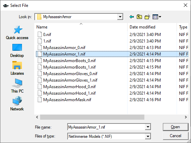Screen dimensions: 191x143
Task: Click into the File name text field
Action: pos(106,127)
